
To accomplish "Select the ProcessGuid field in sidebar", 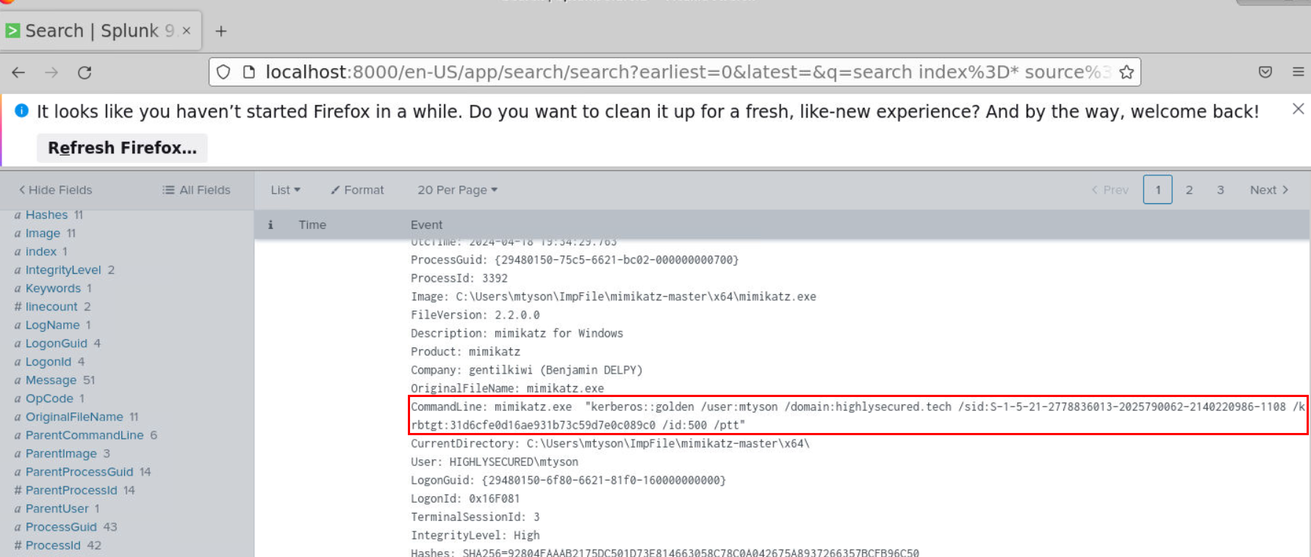I will (x=61, y=527).
